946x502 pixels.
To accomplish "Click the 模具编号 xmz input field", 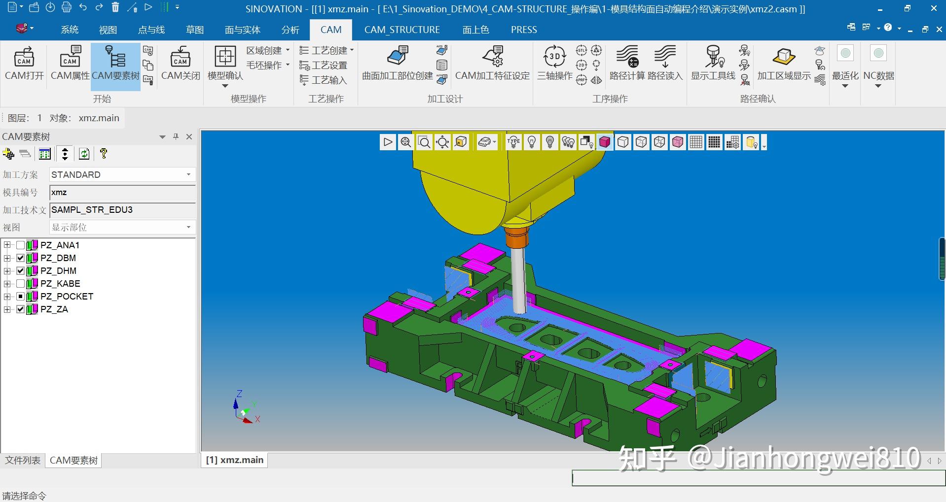I will tap(122, 193).
